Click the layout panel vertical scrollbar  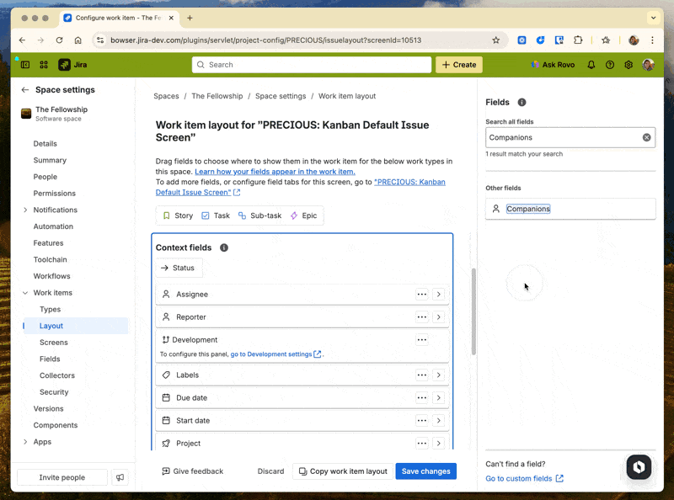pyautogui.click(x=473, y=311)
